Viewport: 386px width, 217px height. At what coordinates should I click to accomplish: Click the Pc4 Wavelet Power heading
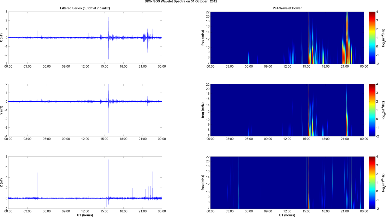pos(287,8)
